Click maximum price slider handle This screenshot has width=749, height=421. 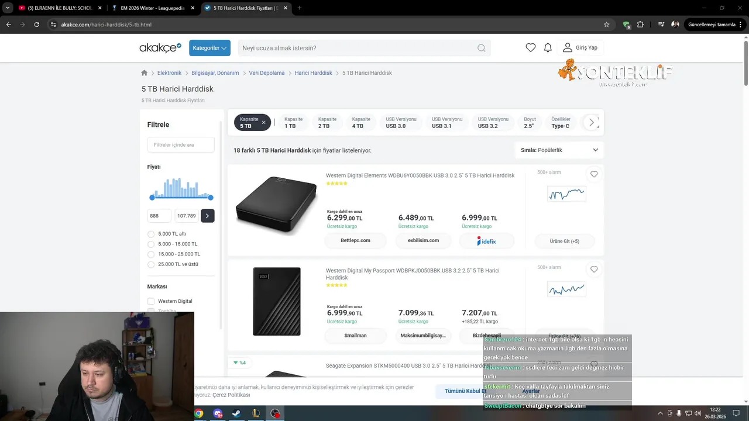coord(211,198)
